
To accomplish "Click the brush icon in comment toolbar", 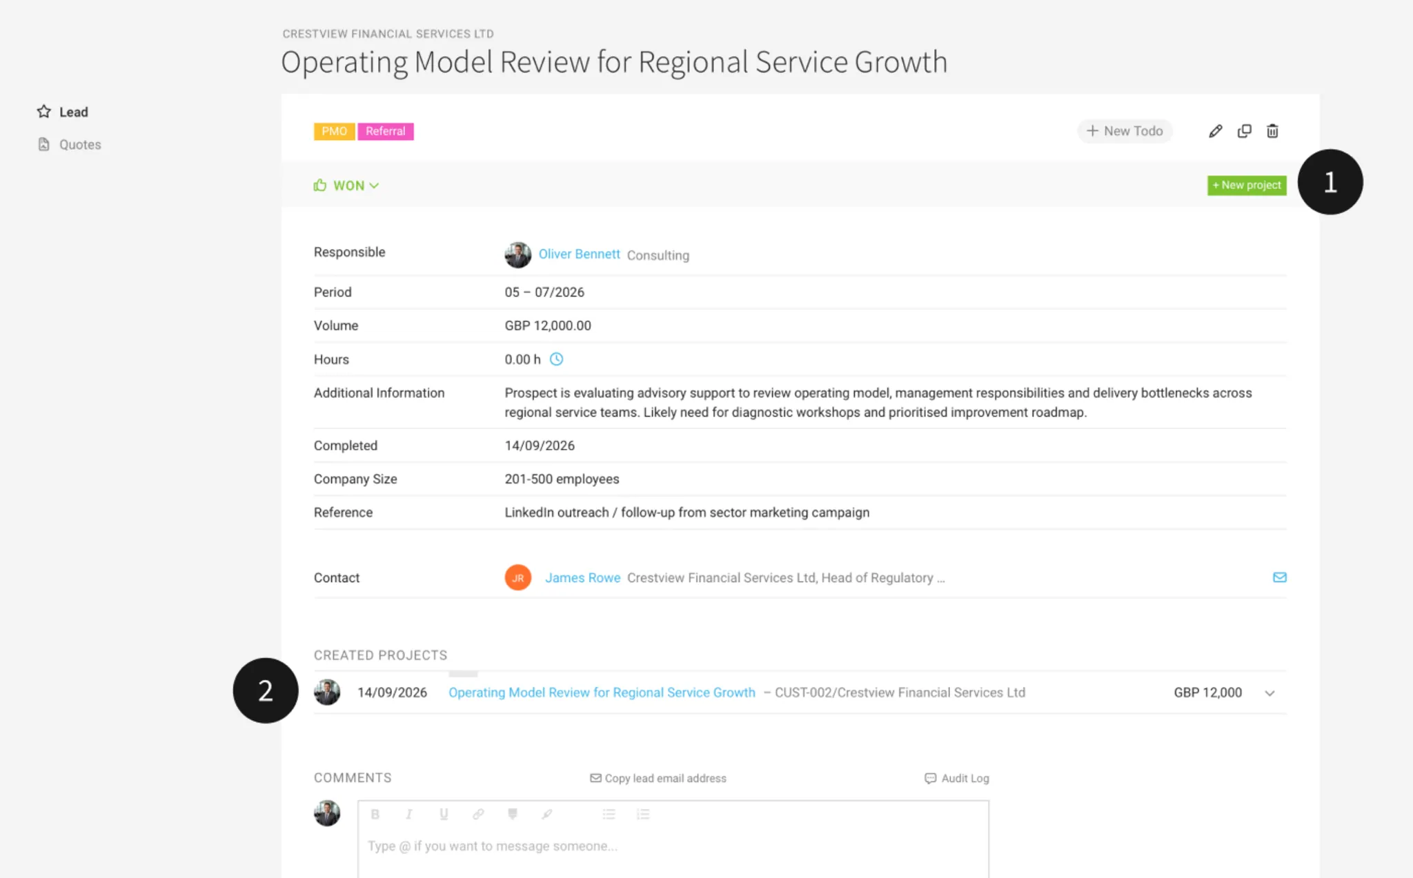I will 546,815.
